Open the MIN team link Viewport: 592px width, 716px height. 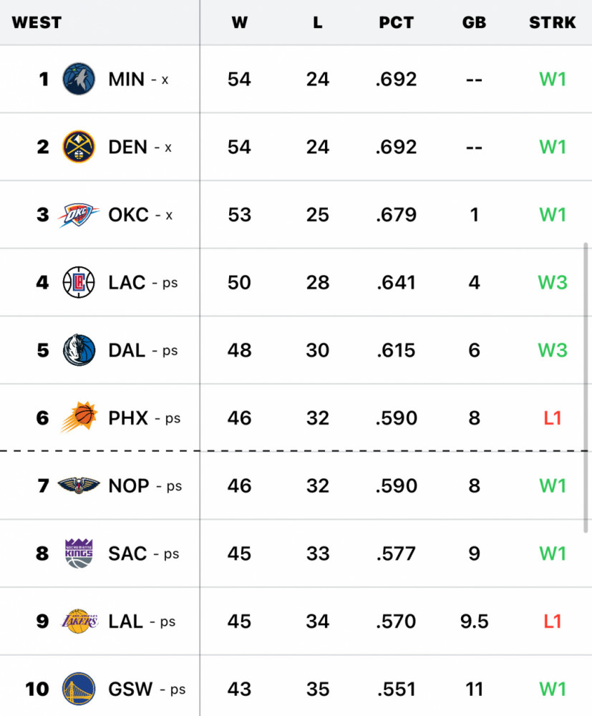[x=127, y=79]
